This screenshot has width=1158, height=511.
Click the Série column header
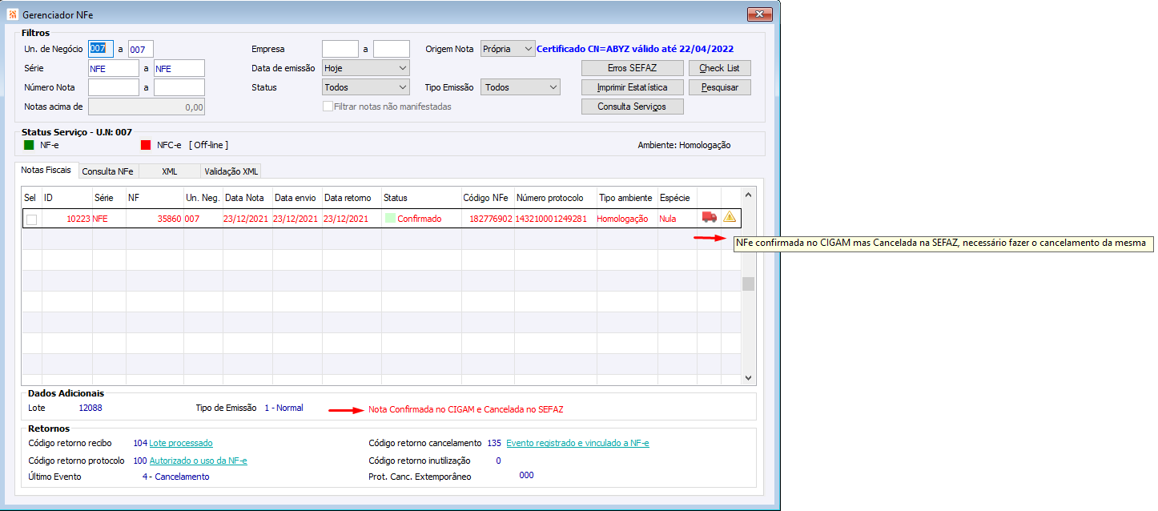click(x=109, y=198)
